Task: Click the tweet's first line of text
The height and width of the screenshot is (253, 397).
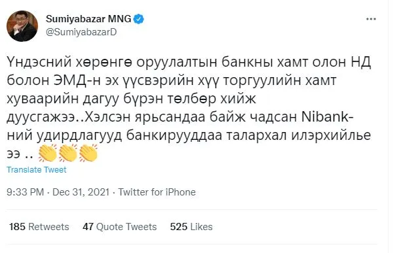Action: click(189, 62)
